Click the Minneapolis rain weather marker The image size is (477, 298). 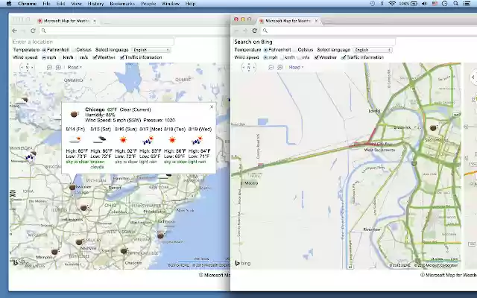(x=31, y=156)
